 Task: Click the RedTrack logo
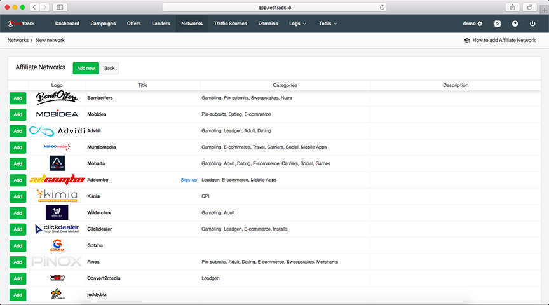(21, 24)
